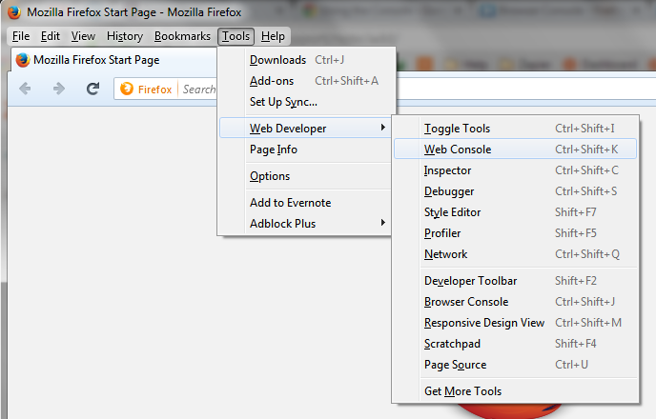Click the forward arrow navigation button
The width and height of the screenshot is (656, 419).
[x=58, y=89]
